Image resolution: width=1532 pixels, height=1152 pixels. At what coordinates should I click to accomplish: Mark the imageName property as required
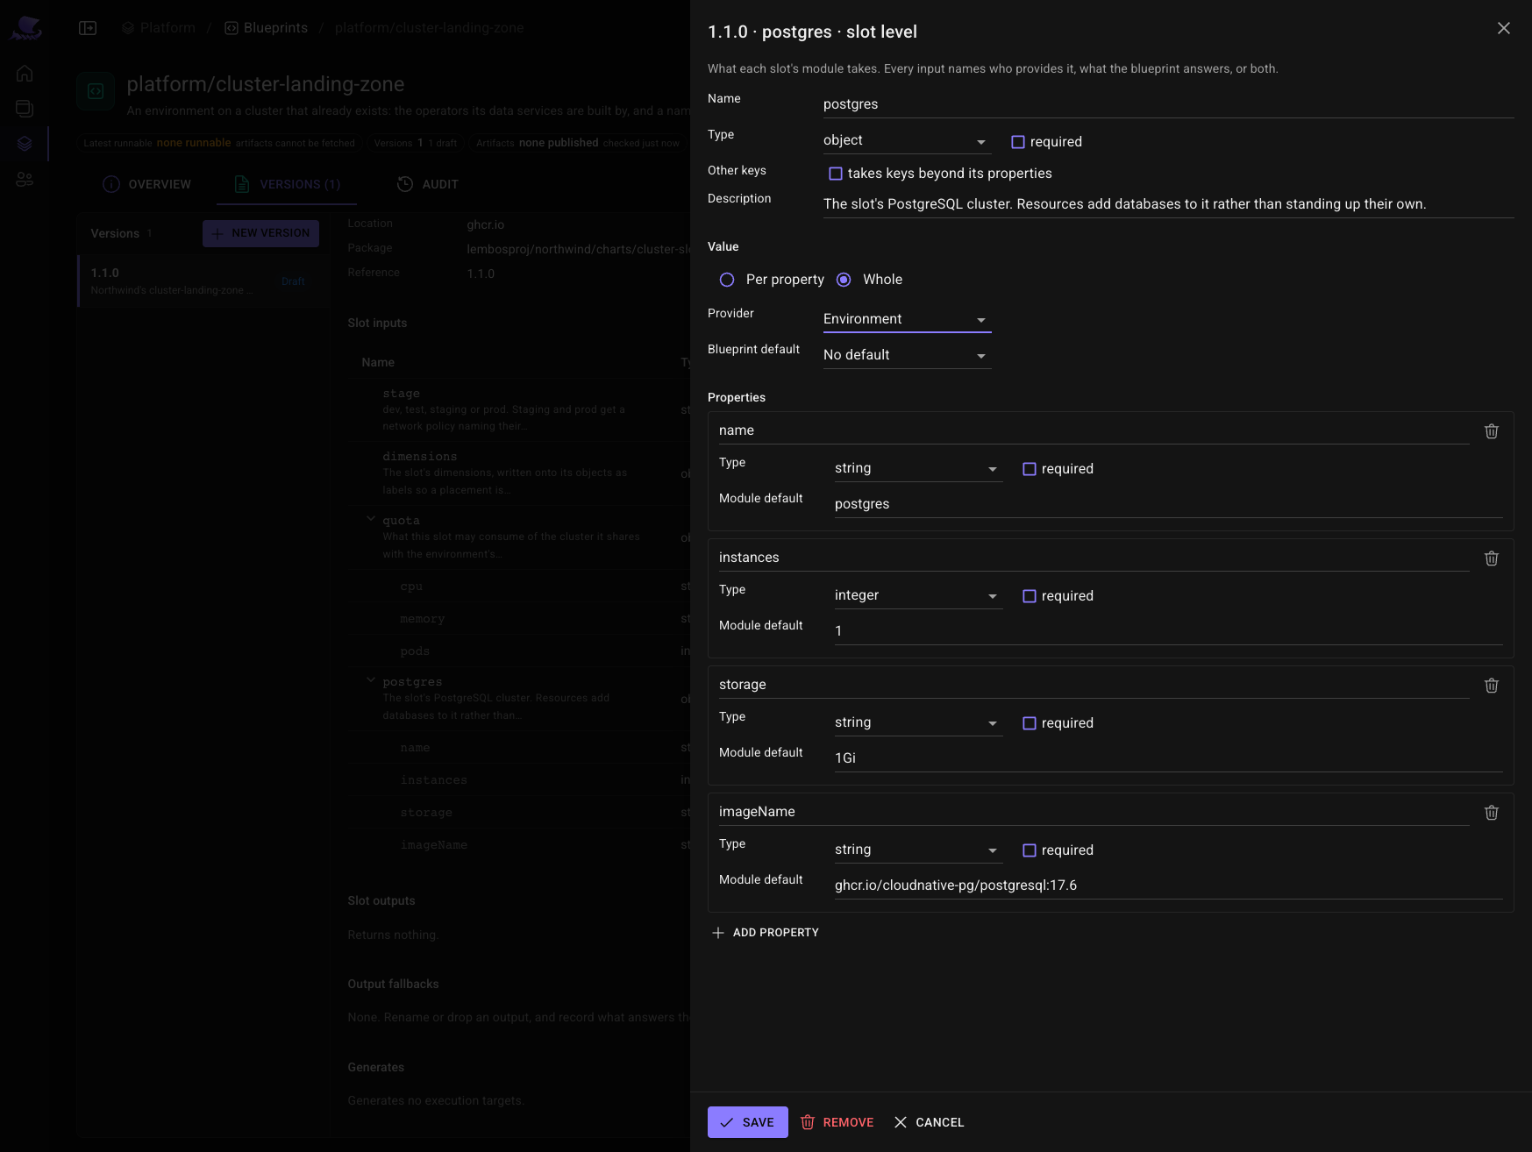1030,850
